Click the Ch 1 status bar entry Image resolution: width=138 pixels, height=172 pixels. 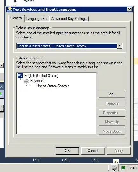pyautogui.click(x=95, y=160)
